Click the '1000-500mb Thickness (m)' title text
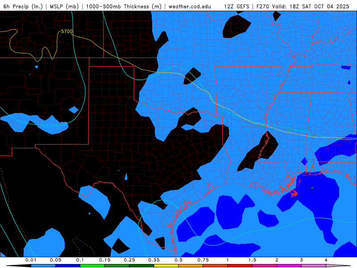This screenshot has height=268, width=357. [x=124, y=6]
